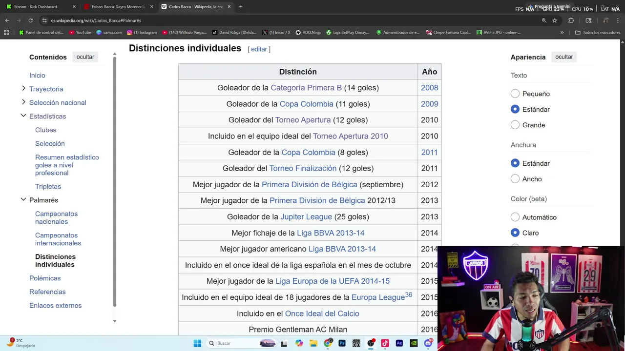Jump to Tripletas in the contents
Viewport: 625px width, 351px height.
coord(48,187)
